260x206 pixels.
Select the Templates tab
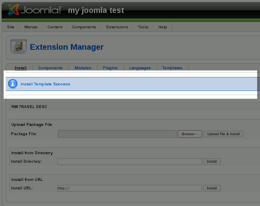(x=172, y=68)
